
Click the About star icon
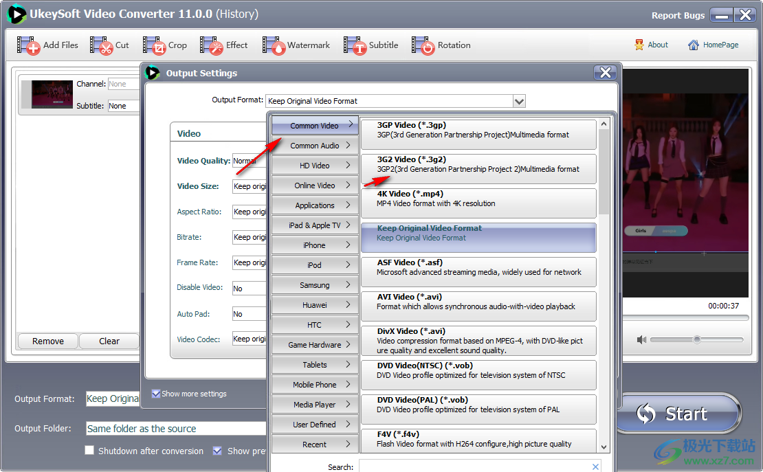coord(639,45)
